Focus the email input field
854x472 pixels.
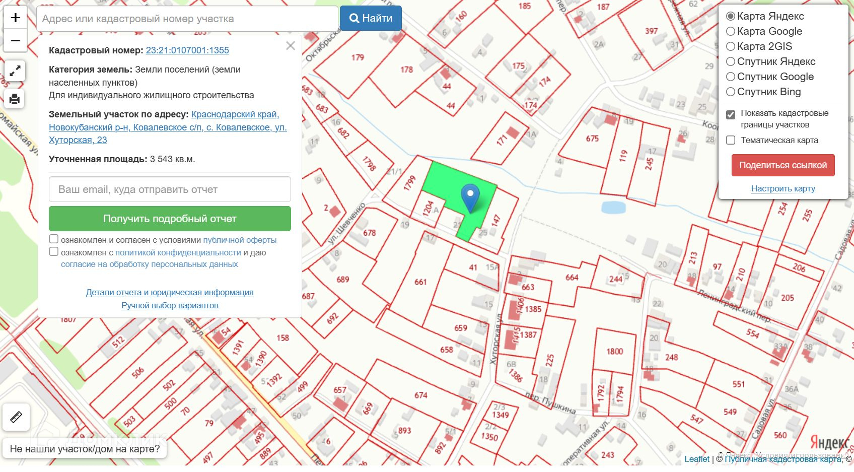coord(170,189)
